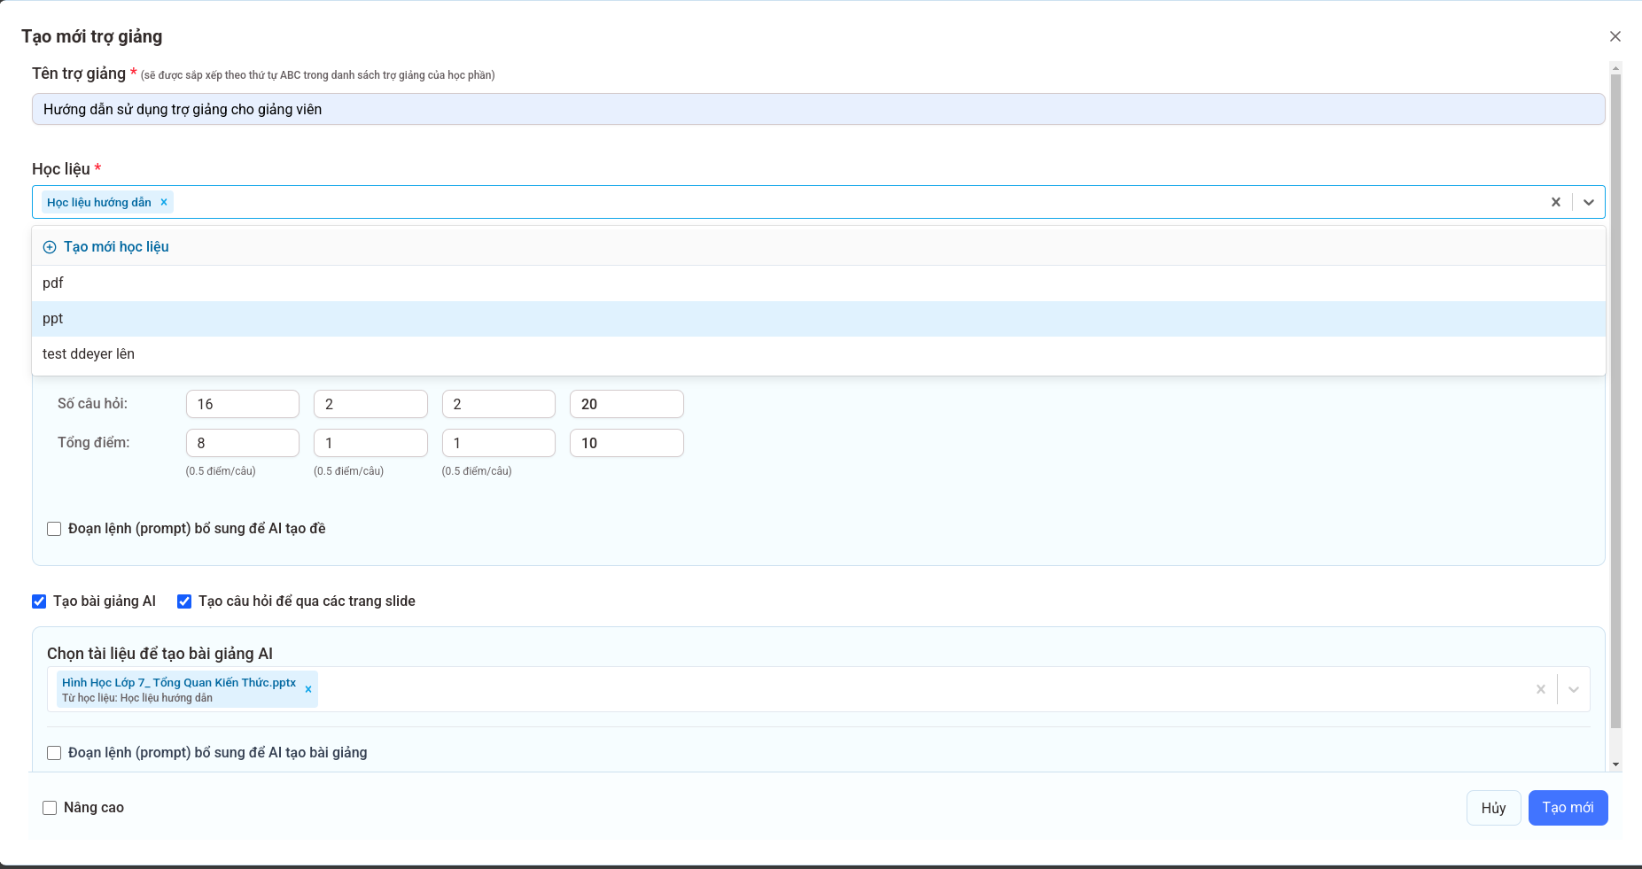This screenshot has width=1642, height=869.
Task: Remove the 'Học liệu hướng dẫn' tag
Action: pos(164,202)
